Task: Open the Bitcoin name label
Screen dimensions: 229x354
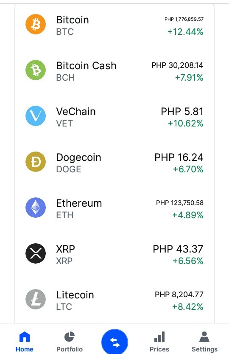Action: 73,20
